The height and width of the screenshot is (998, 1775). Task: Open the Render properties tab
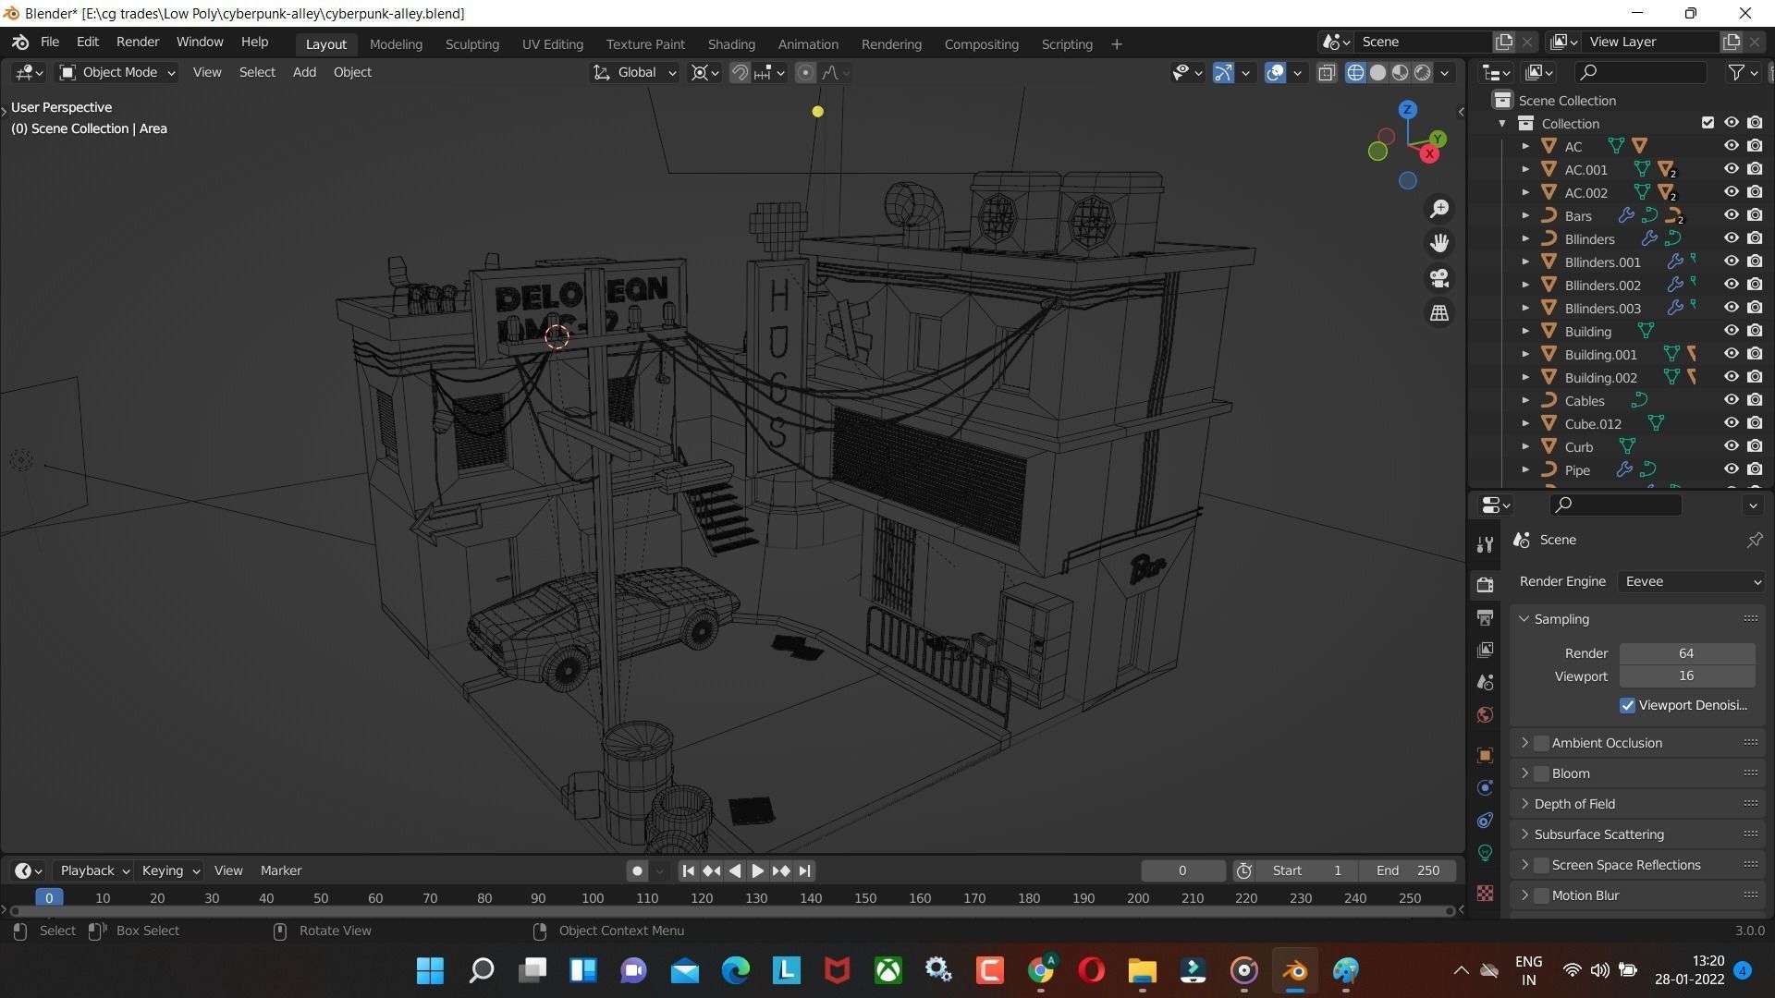1485,584
